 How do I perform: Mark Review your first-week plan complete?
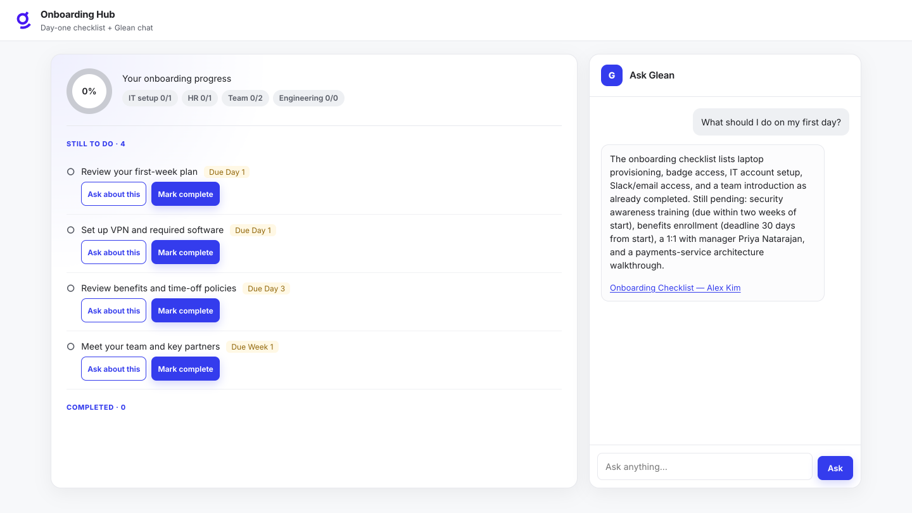(x=186, y=194)
